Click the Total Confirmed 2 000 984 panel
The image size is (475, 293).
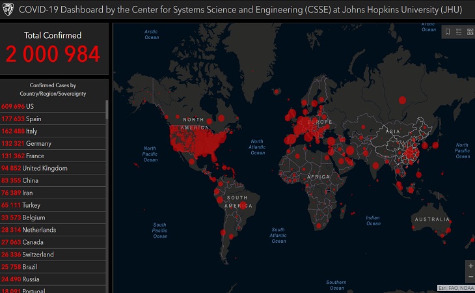(x=53, y=47)
